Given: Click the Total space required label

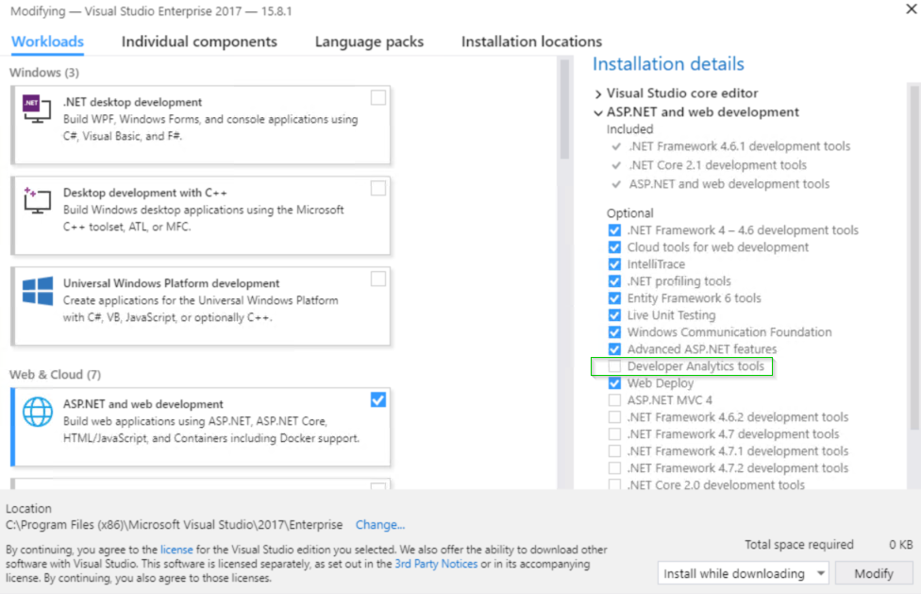Looking at the screenshot, I should (799, 545).
